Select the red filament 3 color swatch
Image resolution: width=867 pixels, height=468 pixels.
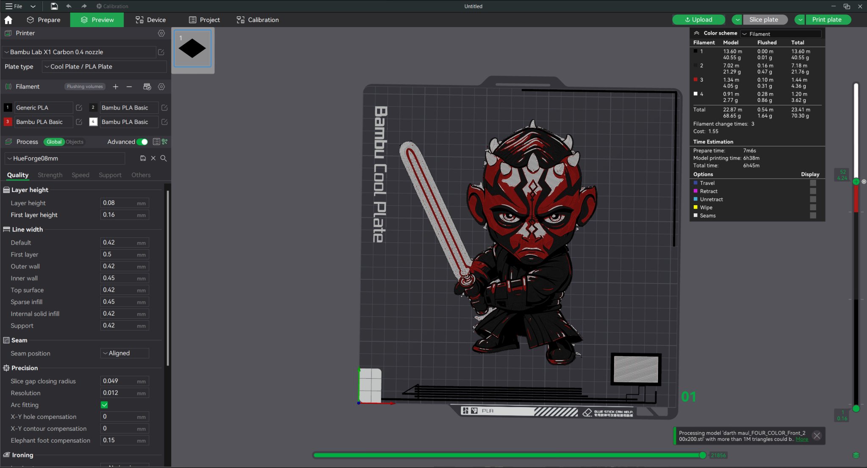click(x=7, y=122)
